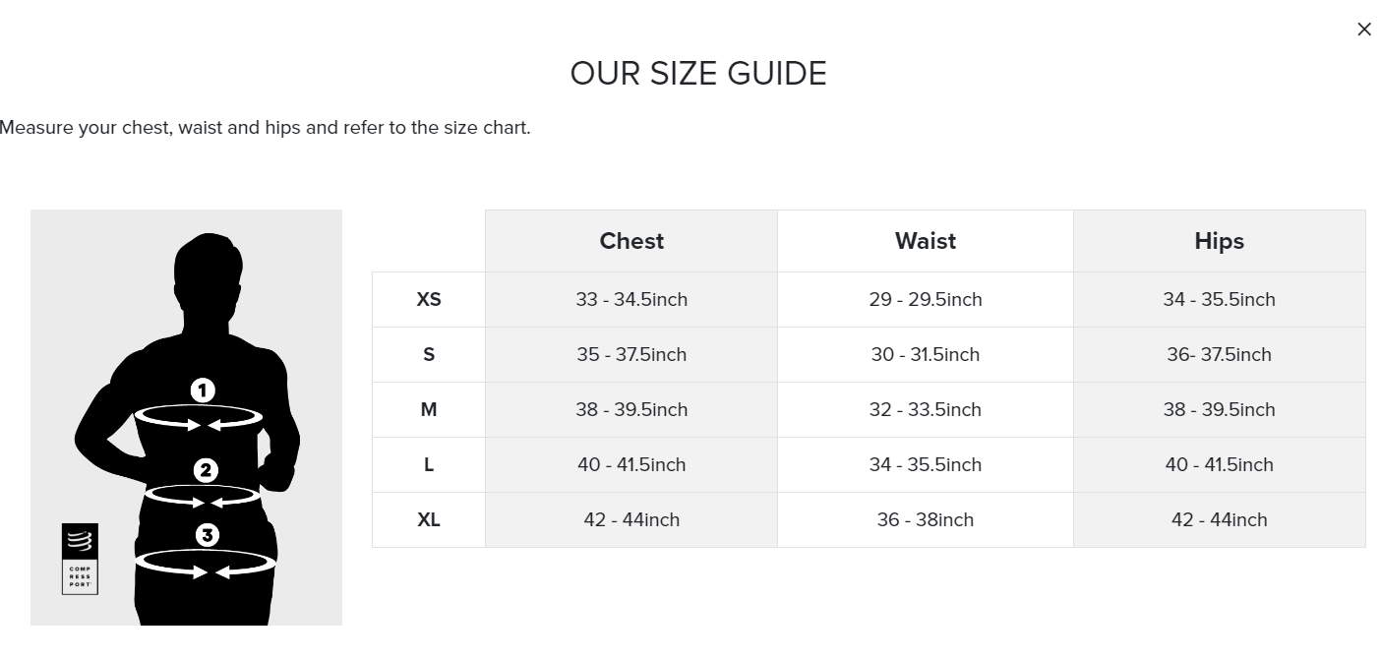1380x660 pixels.
Task: Select the M size row label
Action: [x=429, y=409]
